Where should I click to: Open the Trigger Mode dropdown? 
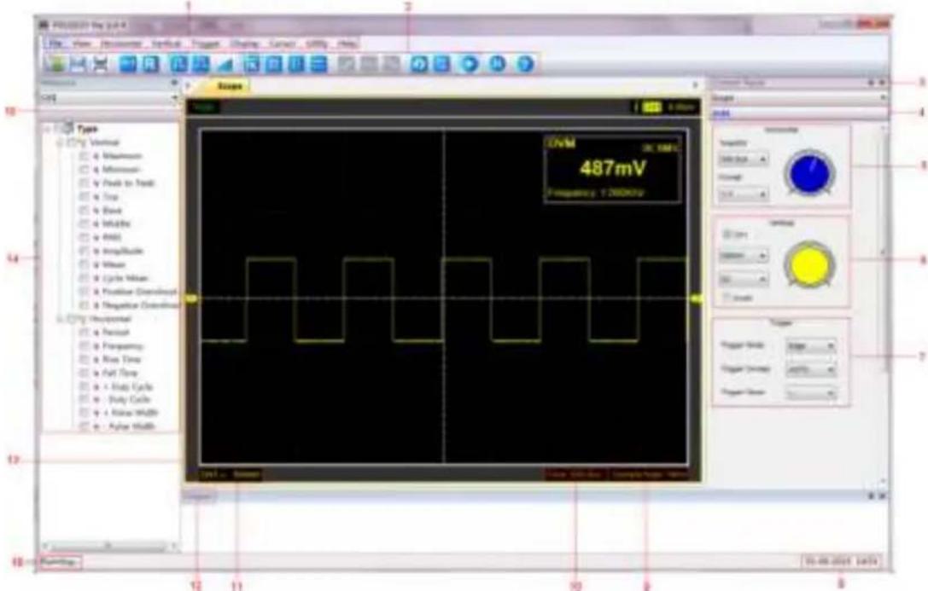[x=810, y=346]
